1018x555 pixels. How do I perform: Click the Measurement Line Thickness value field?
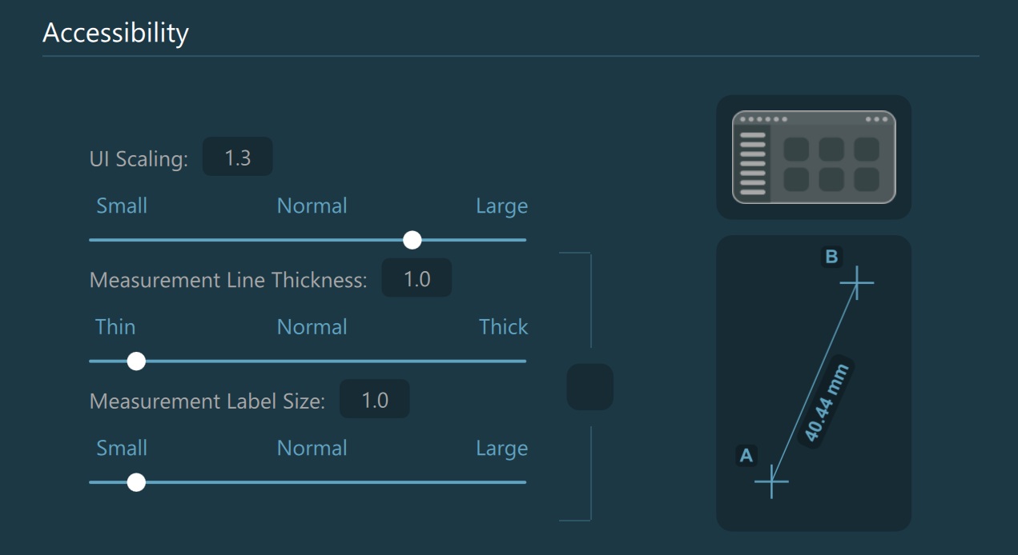click(416, 279)
